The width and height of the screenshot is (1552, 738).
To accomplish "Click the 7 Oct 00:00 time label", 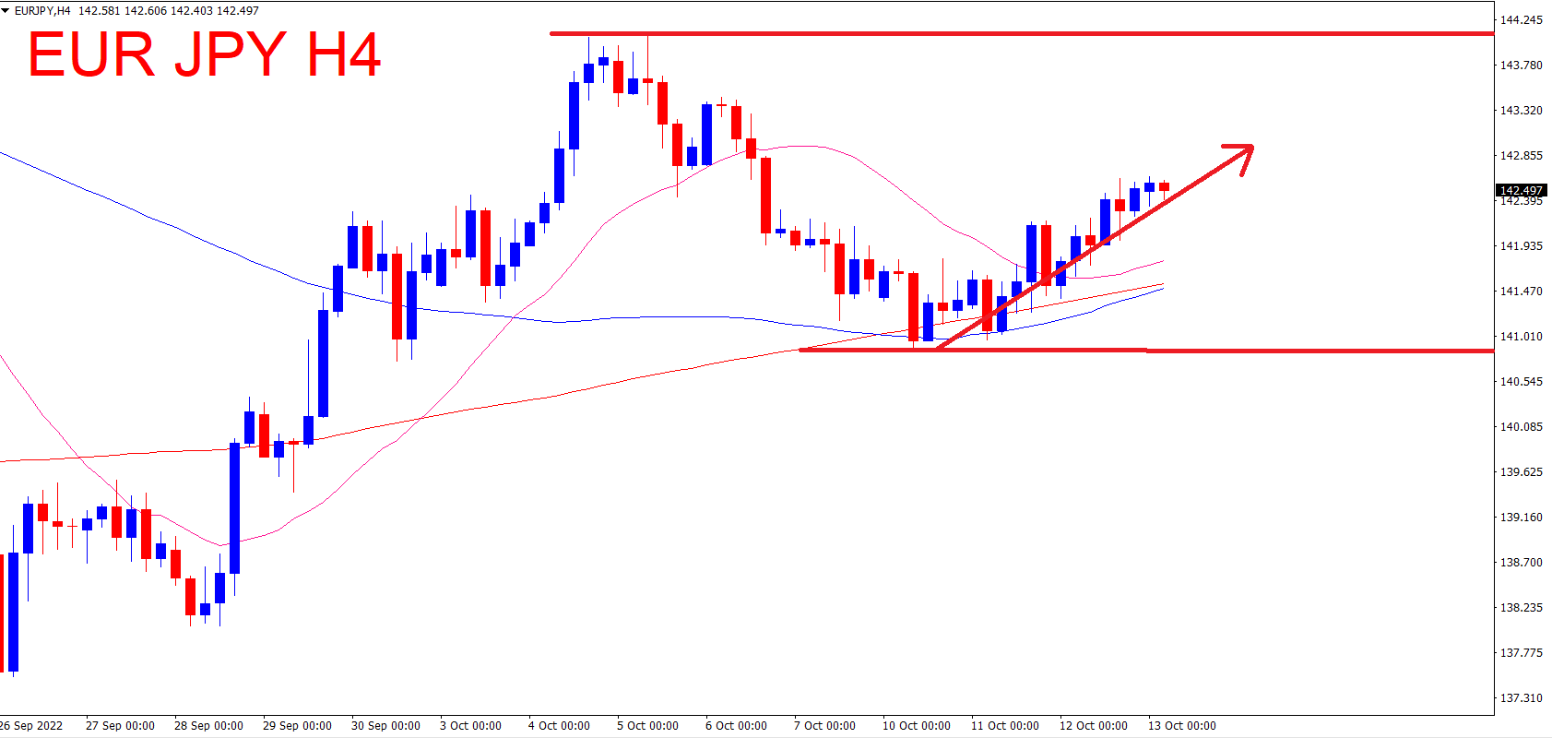I will point(824,726).
